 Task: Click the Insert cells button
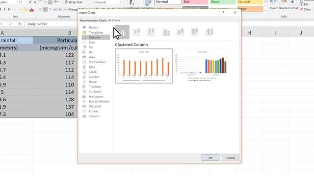274,6
